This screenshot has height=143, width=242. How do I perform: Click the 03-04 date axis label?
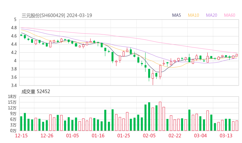(200, 136)
